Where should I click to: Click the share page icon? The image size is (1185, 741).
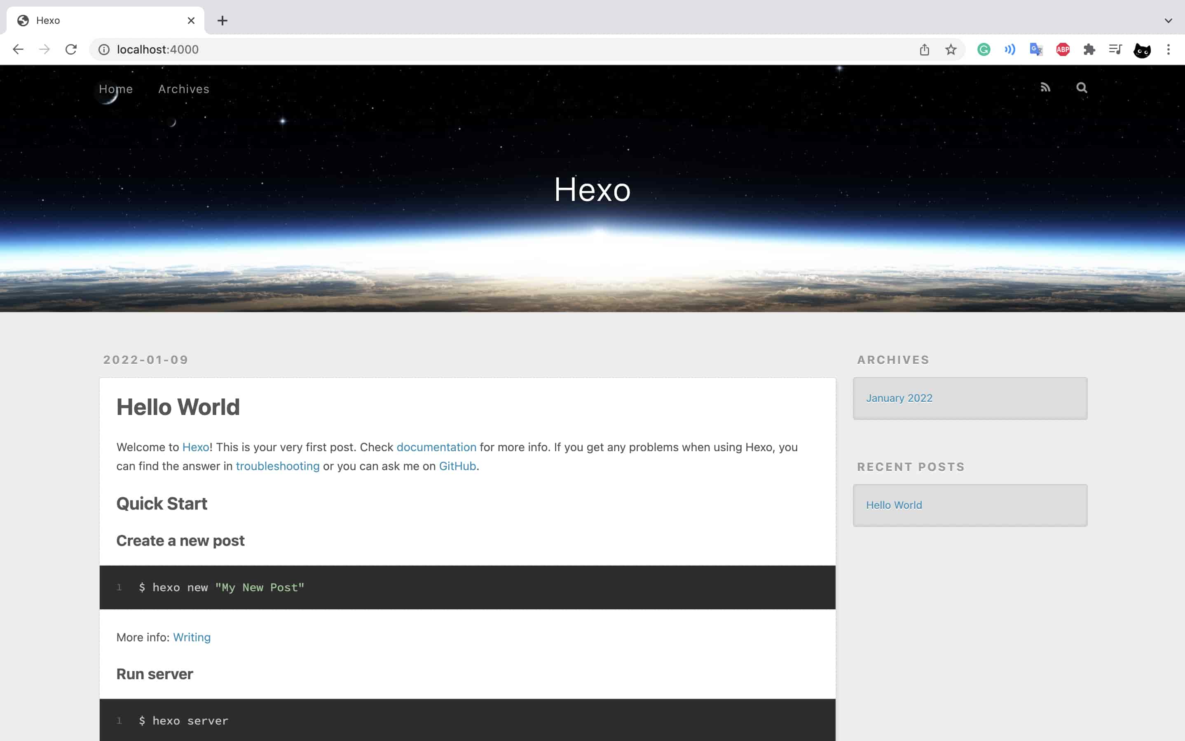[x=924, y=49]
